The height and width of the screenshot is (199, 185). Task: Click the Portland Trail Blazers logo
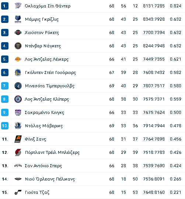(x=18, y=152)
